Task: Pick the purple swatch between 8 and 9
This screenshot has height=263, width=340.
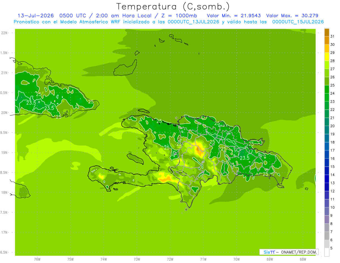Action: coord(327,220)
